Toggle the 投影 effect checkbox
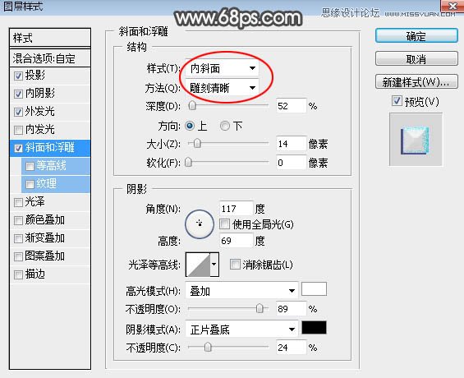This screenshot has width=464, height=378. pos(18,76)
